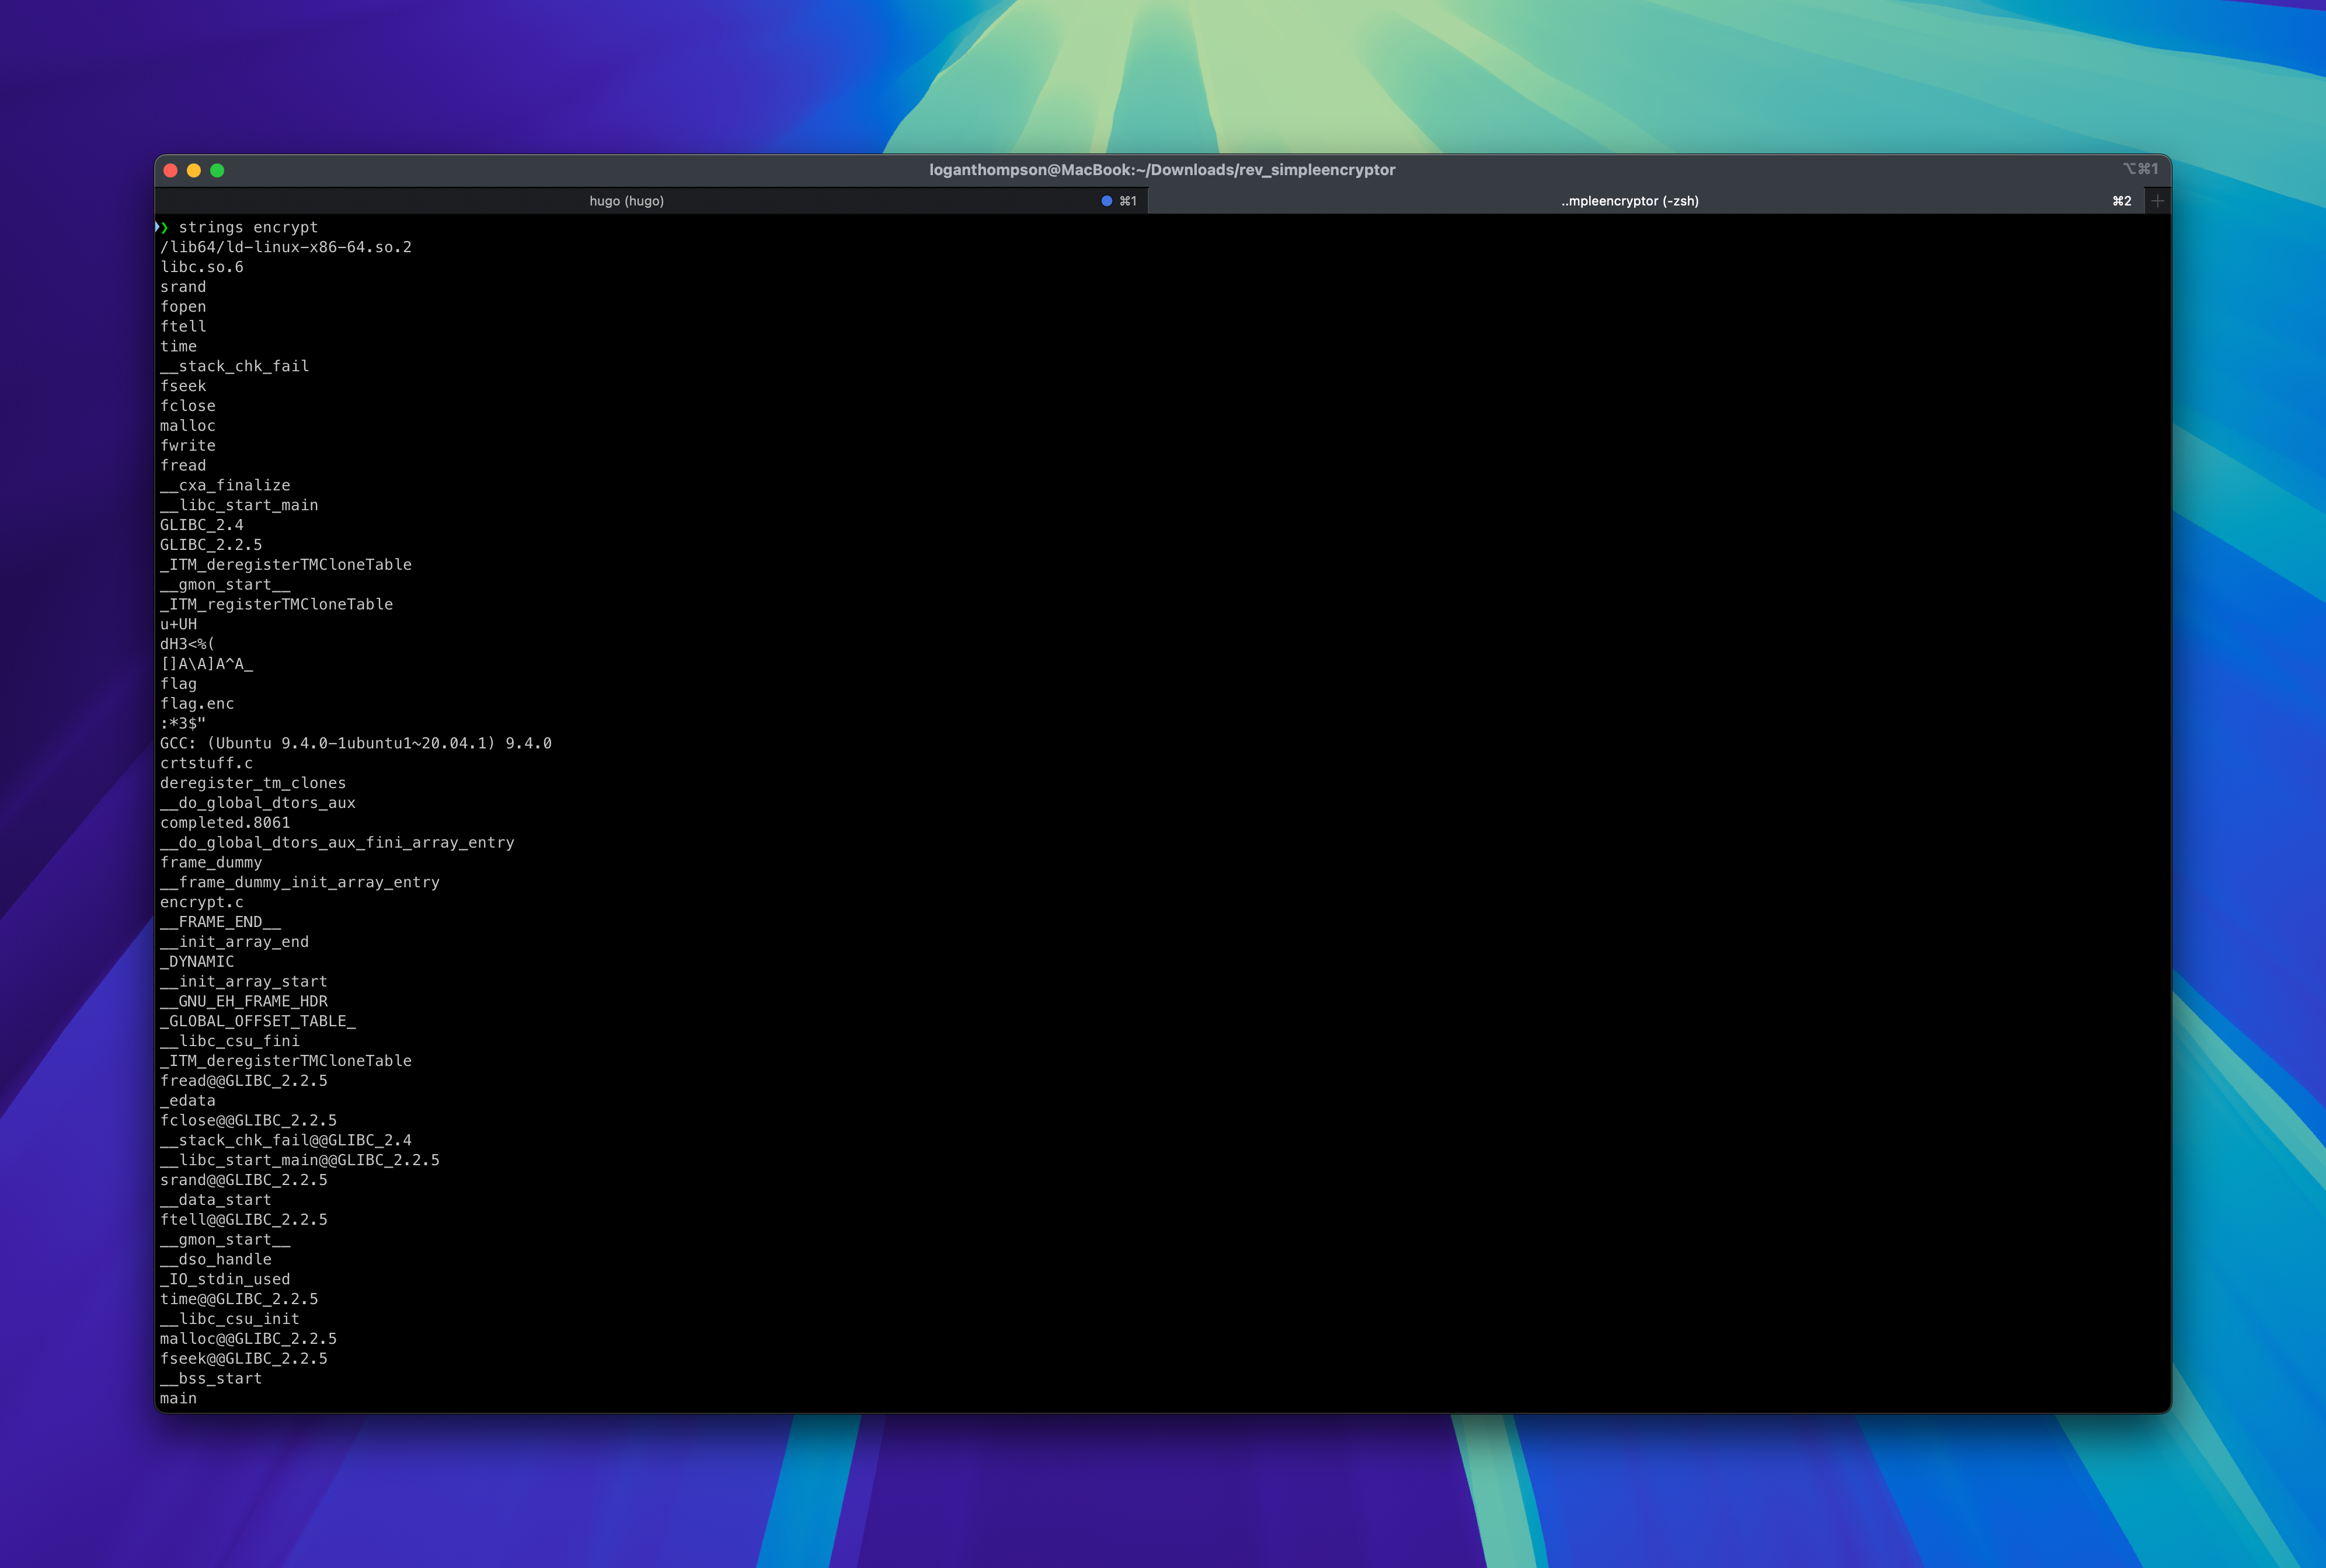Click the '_edata' line
The height and width of the screenshot is (1568, 2326).
(x=188, y=1101)
